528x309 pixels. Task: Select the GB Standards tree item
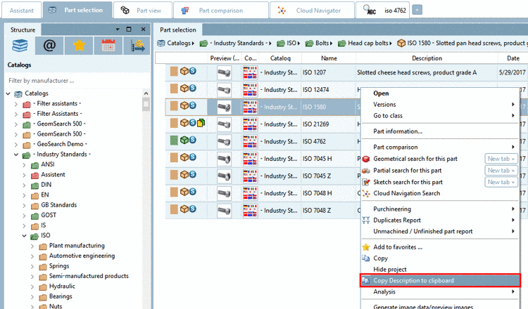(59, 205)
